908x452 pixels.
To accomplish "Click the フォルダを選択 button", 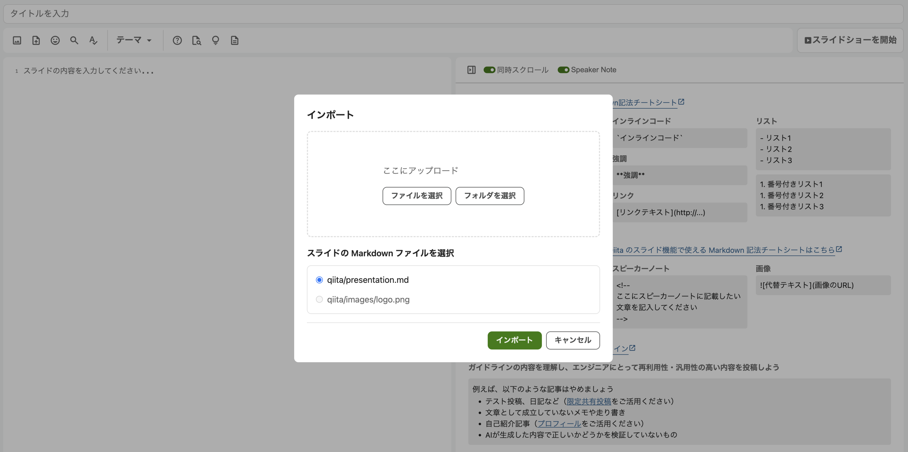I will coord(490,196).
